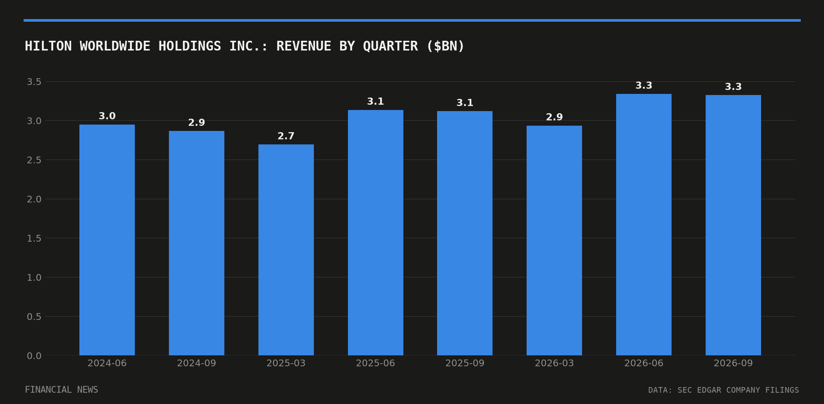824x404 pixels.
Task: Click the 2025-09 x-axis label
Action: [465, 363]
